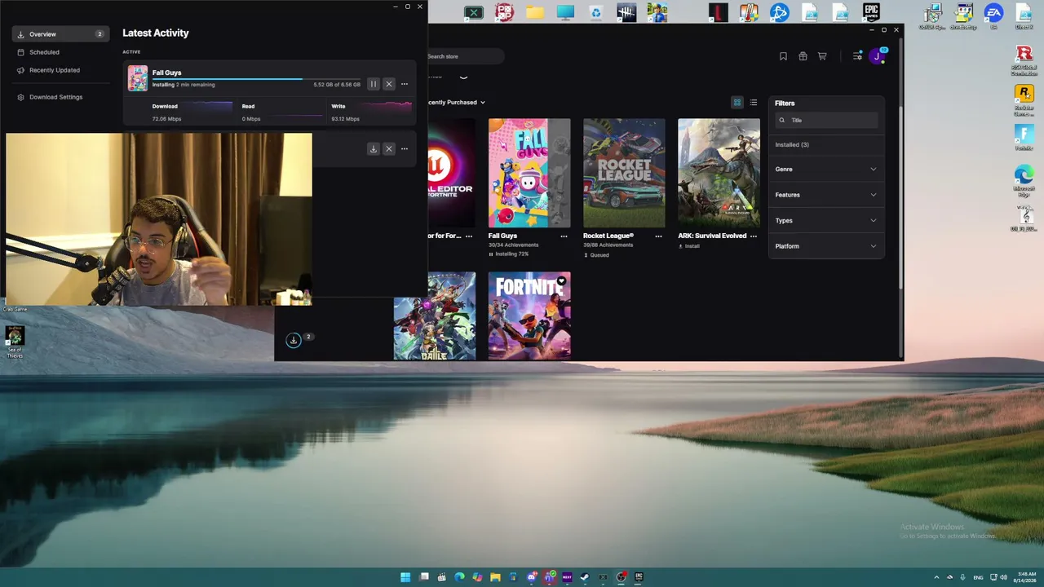The width and height of the screenshot is (1044, 587).
Task: Open Steam from the taskbar
Action: tap(585, 577)
